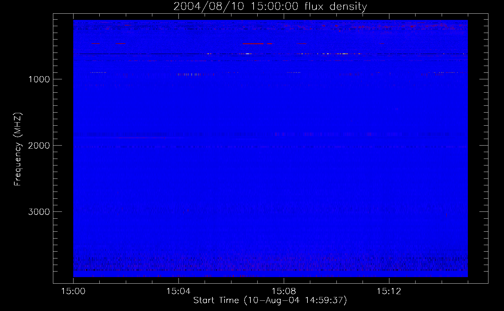Screen dimensions: 504x311
Task: Click the 1000 frequency tick label
Action: click(39, 79)
